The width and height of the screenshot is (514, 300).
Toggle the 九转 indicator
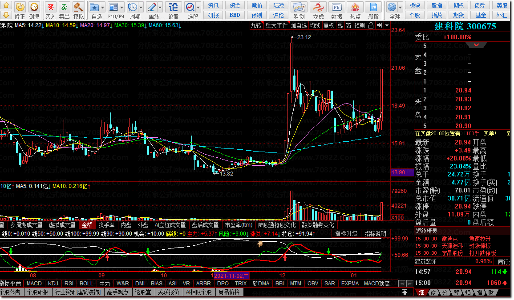(x=256, y=25)
